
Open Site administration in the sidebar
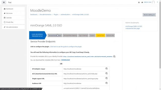(x=13, y=27)
